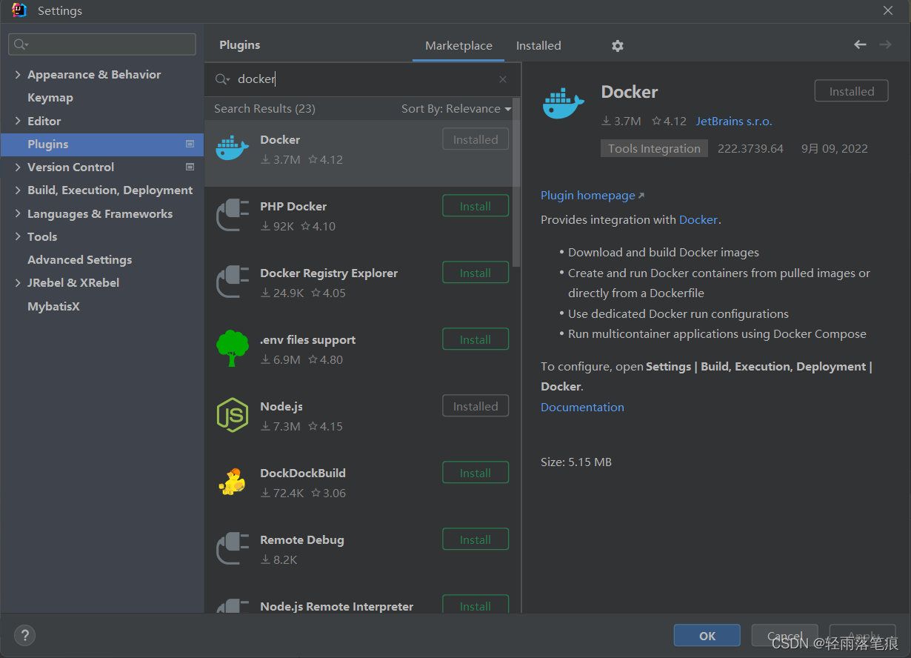911x658 pixels.
Task: Click the Docker whale icon in the results list
Action: 232,148
